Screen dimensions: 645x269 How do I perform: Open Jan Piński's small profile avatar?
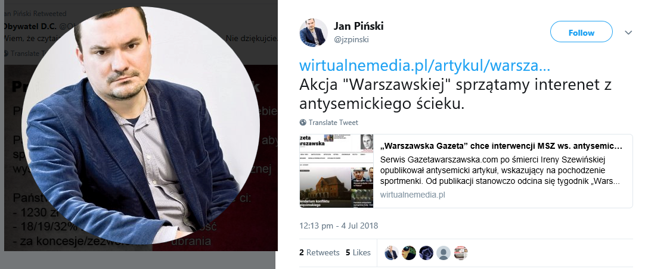coord(314,33)
